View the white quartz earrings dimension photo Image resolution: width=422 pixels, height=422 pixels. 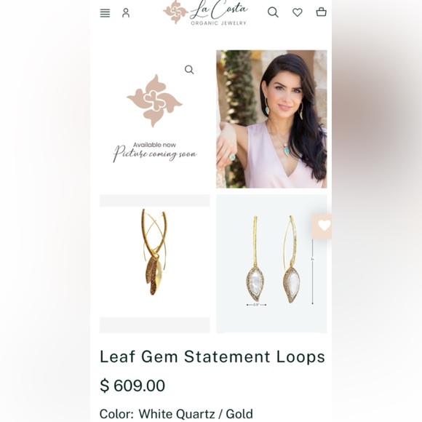(x=271, y=263)
